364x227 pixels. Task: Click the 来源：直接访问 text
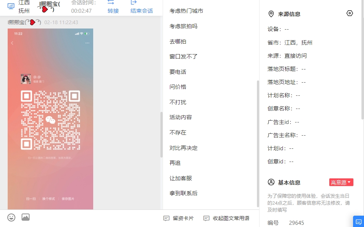tap(287, 56)
